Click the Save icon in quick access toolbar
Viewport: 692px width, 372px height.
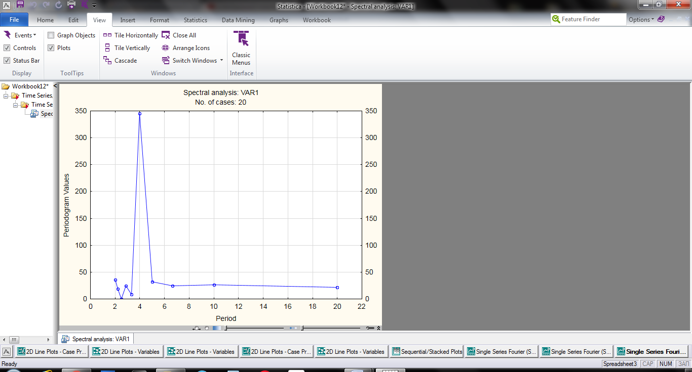click(x=20, y=5)
